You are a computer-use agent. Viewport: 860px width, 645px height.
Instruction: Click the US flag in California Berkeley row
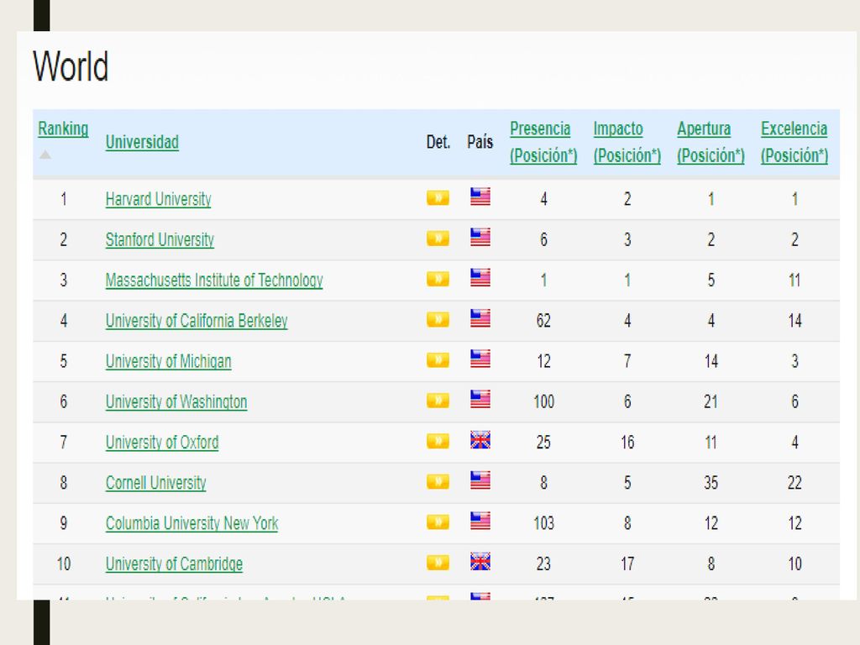point(480,318)
